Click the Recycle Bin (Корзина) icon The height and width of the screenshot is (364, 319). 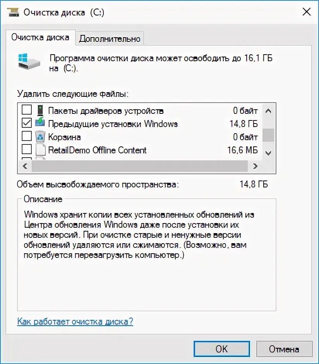click(40, 137)
